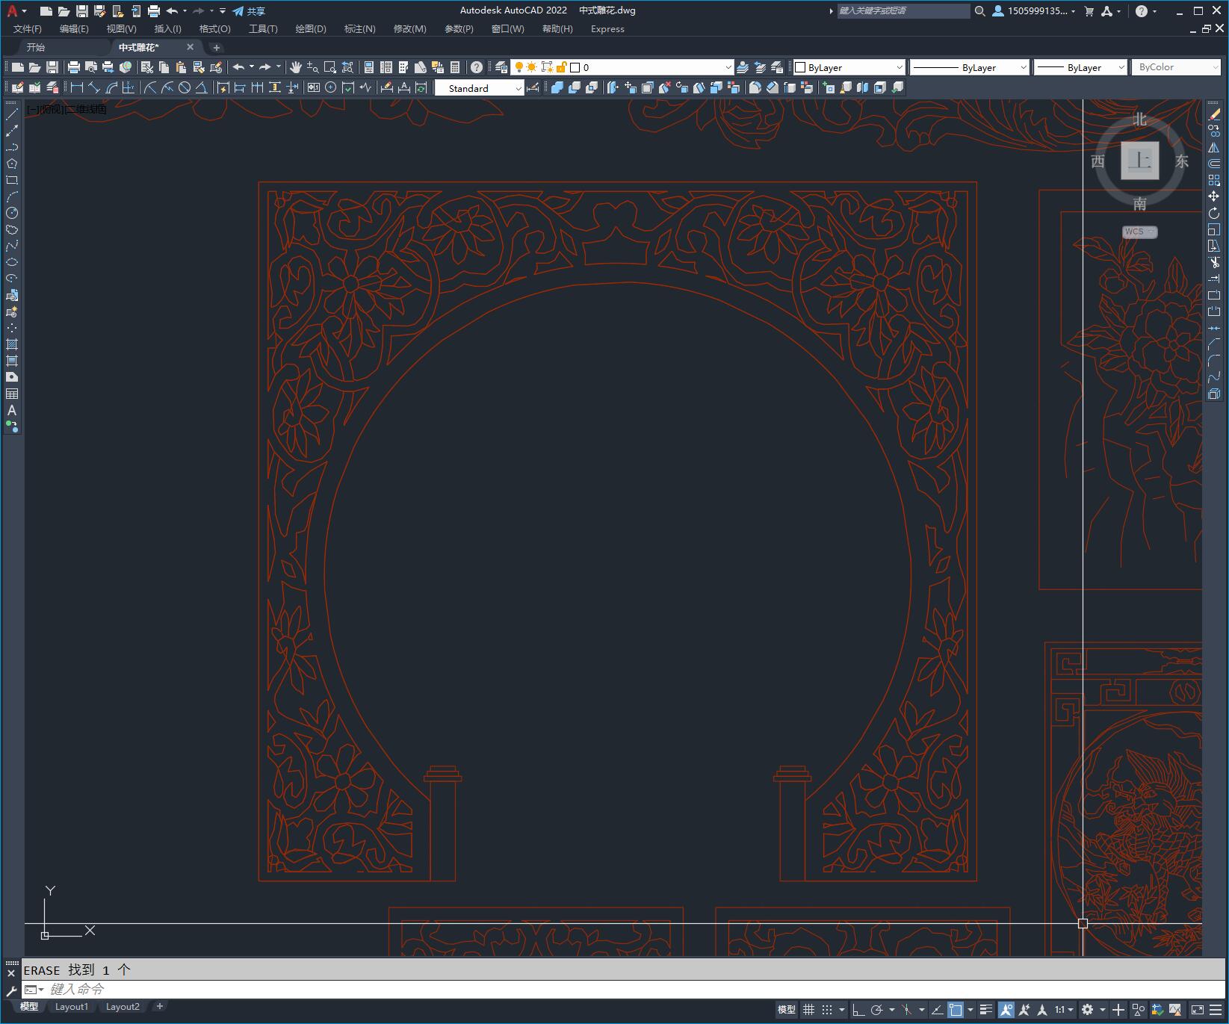Toggle the drawing grid display
Image resolution: width=1229 pixels, height=1024 pixels.
pos(808,1010)
